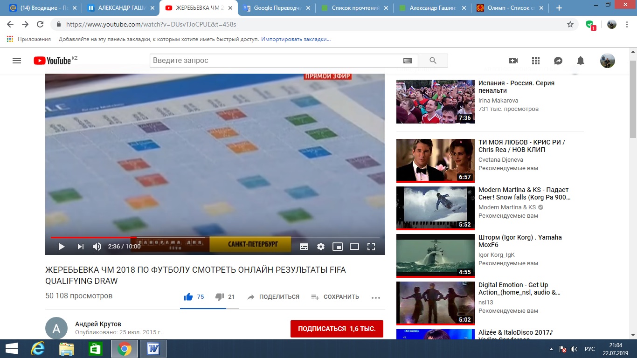Image resolution: width=637 pixels, height=358 pixels.
Task: Open the on-screen keyboard in search box
Action: 408,61
